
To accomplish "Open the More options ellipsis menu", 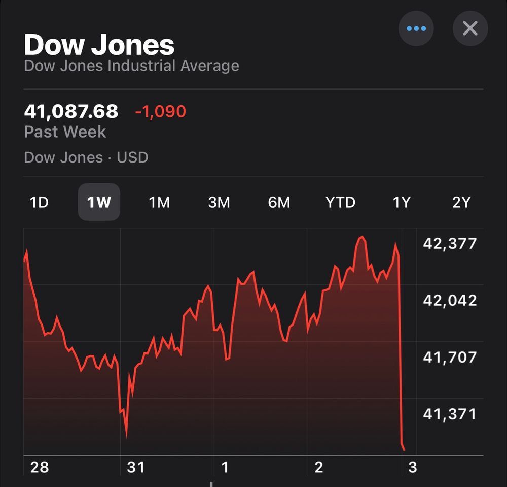I will (416, 28).
